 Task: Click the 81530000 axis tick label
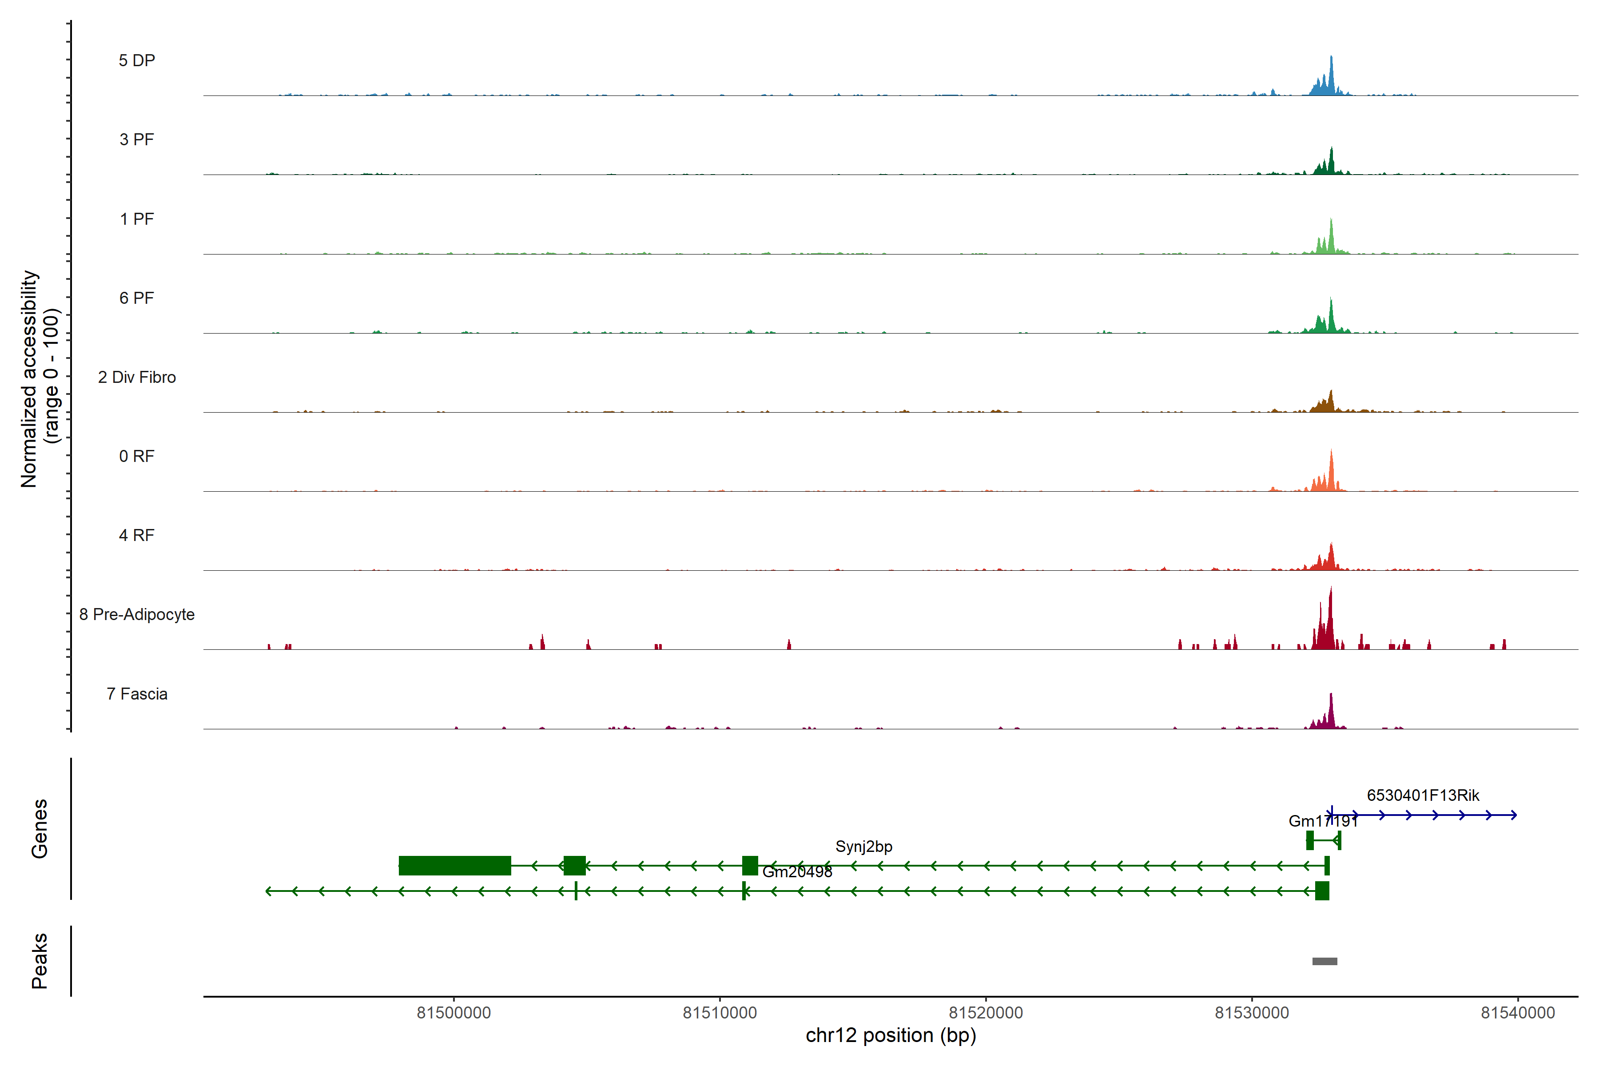[x=1252, y=1013]
